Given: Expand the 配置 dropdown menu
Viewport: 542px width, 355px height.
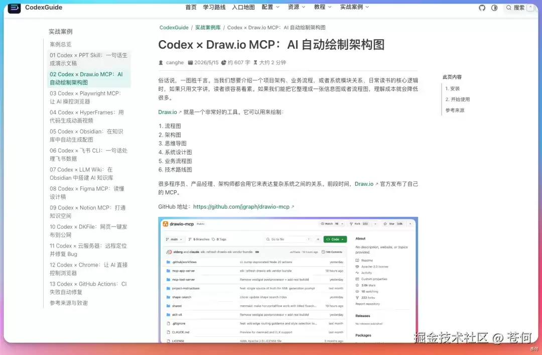Looking at the screenshot, I should [270, 7].
